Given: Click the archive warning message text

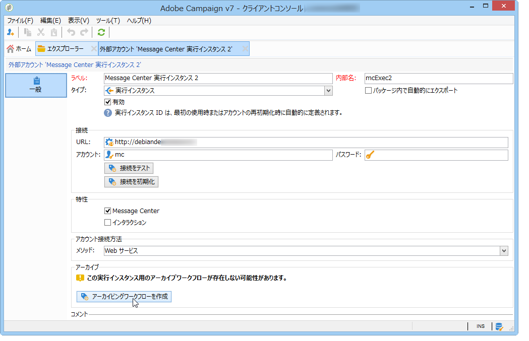Looking at the screenshot, I should [x=187, y=278].
